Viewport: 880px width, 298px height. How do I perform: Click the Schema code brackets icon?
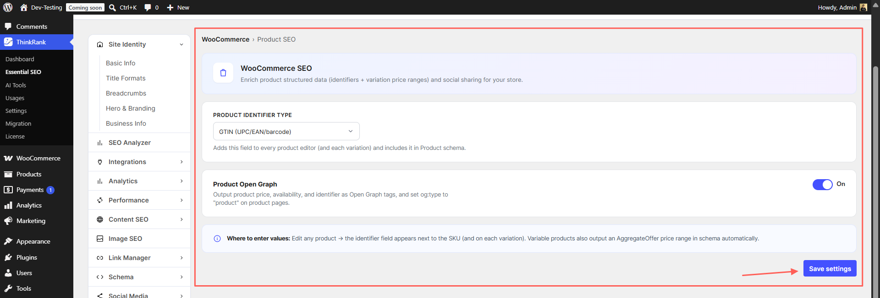point(100,277)
